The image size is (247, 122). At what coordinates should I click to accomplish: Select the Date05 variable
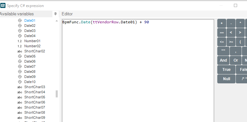click(30, 56)
